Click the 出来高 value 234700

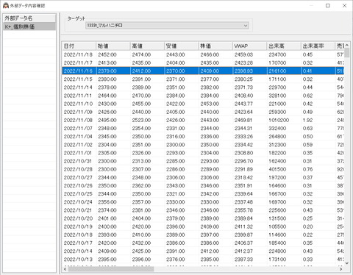tap(277, 54)
